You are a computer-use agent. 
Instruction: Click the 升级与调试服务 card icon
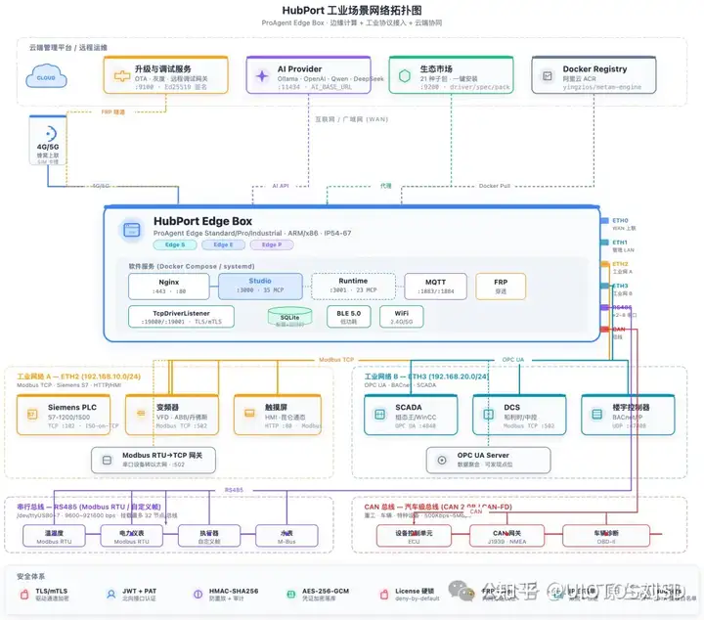(x=121, y=76)
